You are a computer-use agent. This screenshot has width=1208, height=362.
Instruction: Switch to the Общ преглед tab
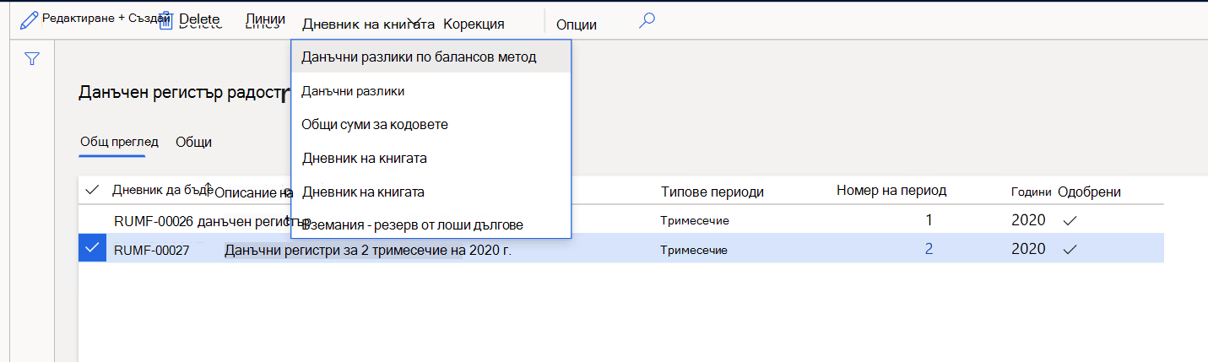(119, 141)
